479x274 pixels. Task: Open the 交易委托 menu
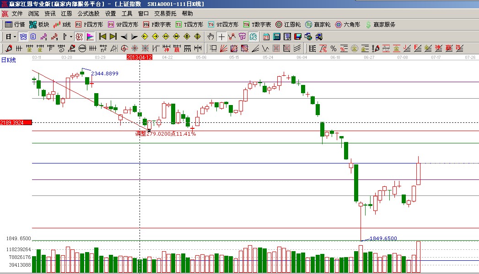tap(165, 14)
